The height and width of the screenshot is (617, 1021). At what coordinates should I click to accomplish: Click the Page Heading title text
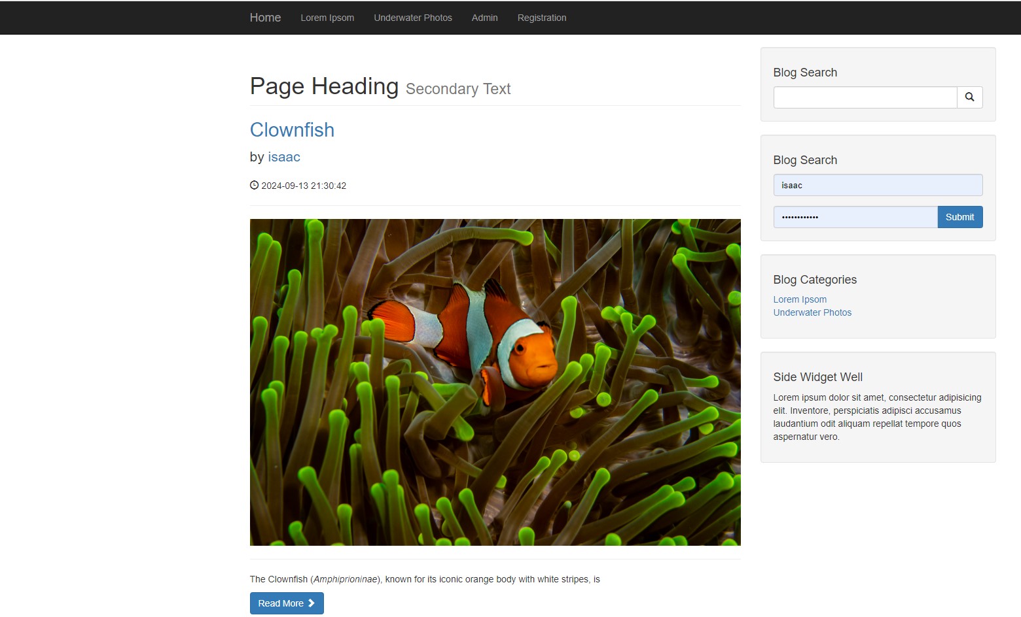pos(324,86)
